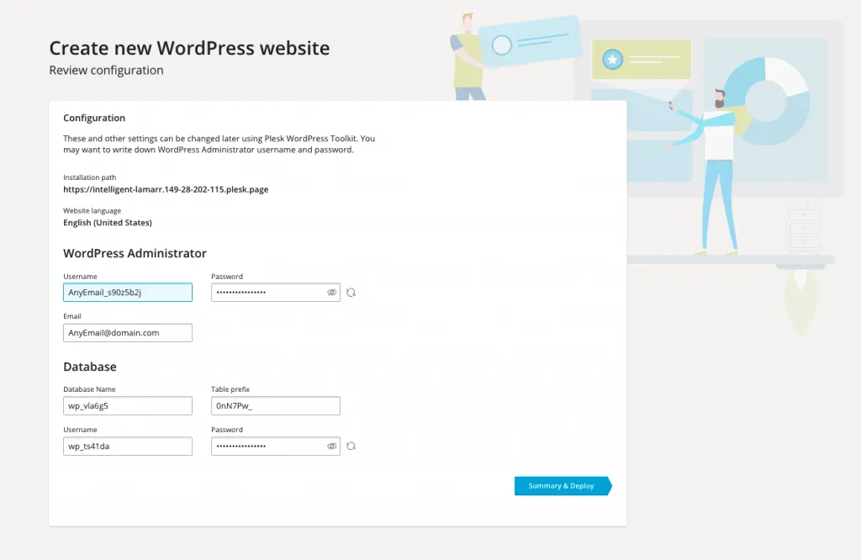Click the Configuration section heading
Viewport: 861px width, 560px height.
pyautogui.click(x=93, y=118)
